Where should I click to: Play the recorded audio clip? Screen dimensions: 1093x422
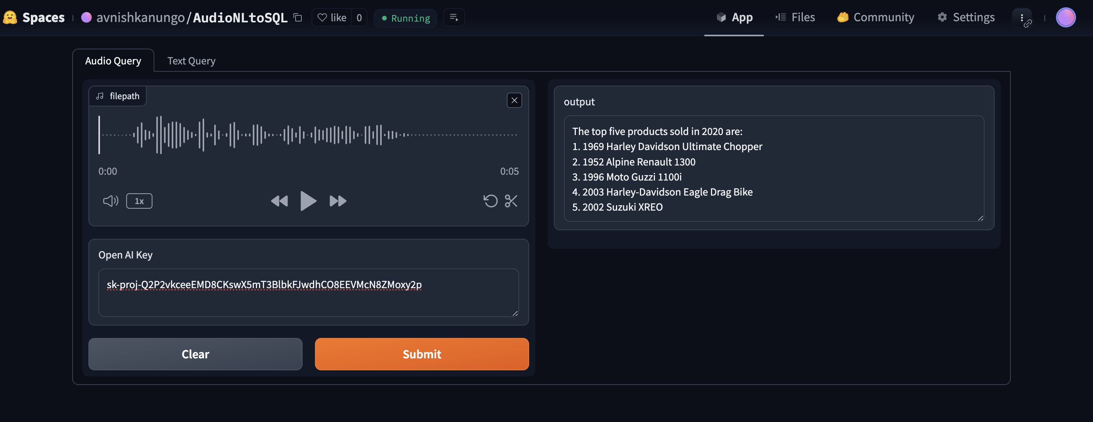pyautogui.click(x=308, y=201)
